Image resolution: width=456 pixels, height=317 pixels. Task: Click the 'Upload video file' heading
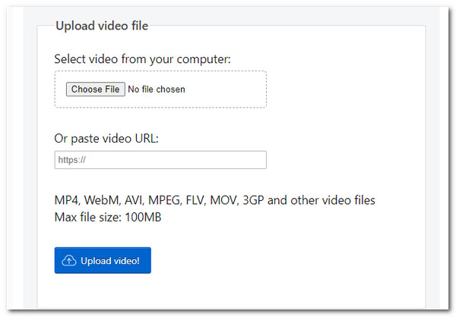tap(102, 26)
